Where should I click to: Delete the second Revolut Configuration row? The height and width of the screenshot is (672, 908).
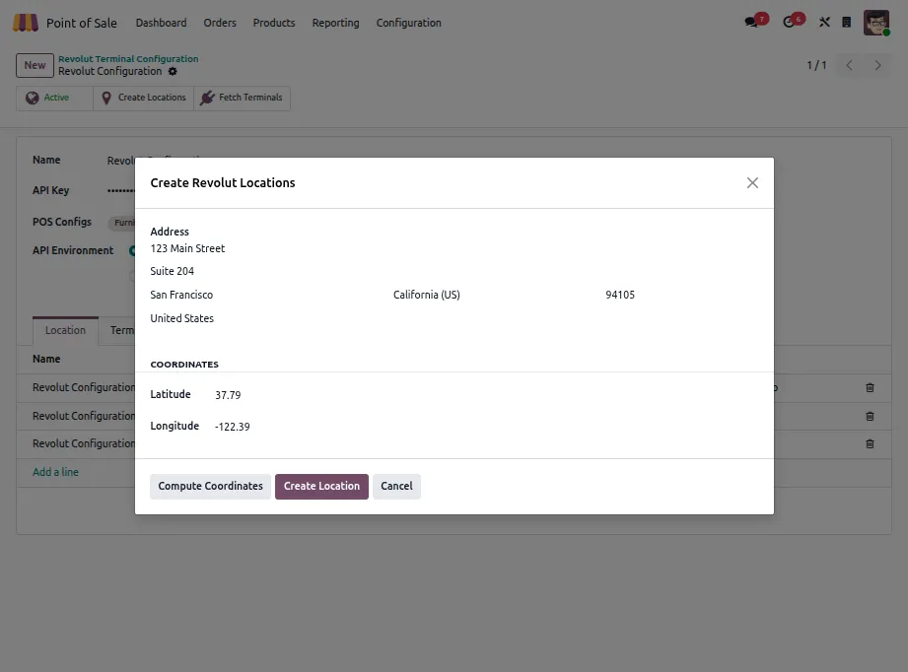tap(870, 416)
